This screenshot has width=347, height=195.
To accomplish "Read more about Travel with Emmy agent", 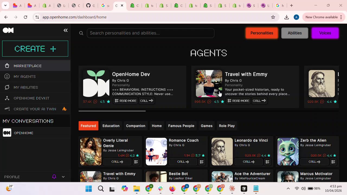I will (238, 101).
